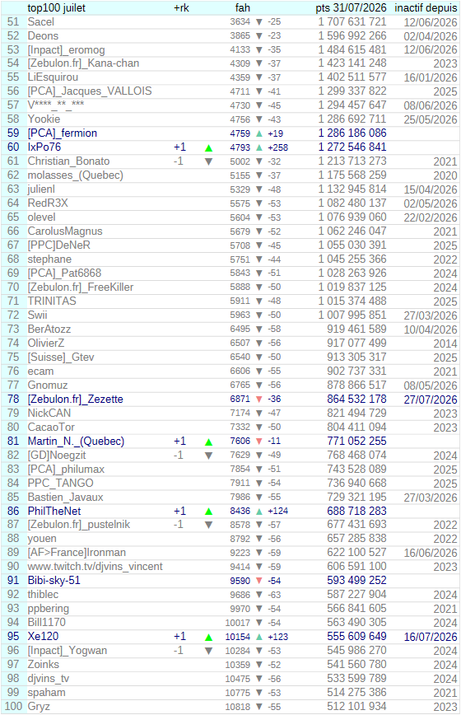Viewport: 461px width, 715px height.
Task: Click green up arrow next to PhilTheNet
Action: pos(208,512)
